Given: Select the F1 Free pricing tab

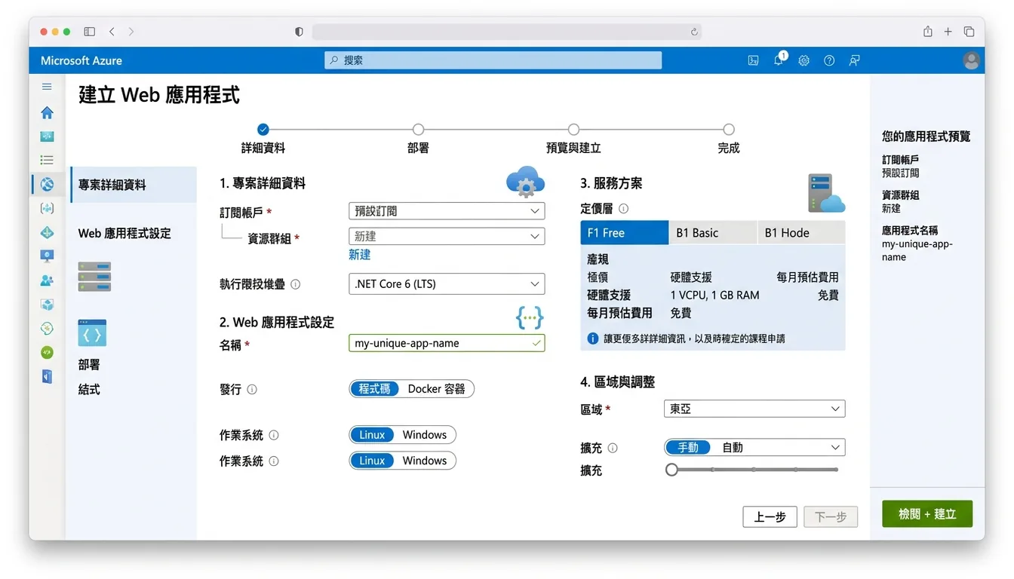Looking at the screenshot, I should pos(625,233).
